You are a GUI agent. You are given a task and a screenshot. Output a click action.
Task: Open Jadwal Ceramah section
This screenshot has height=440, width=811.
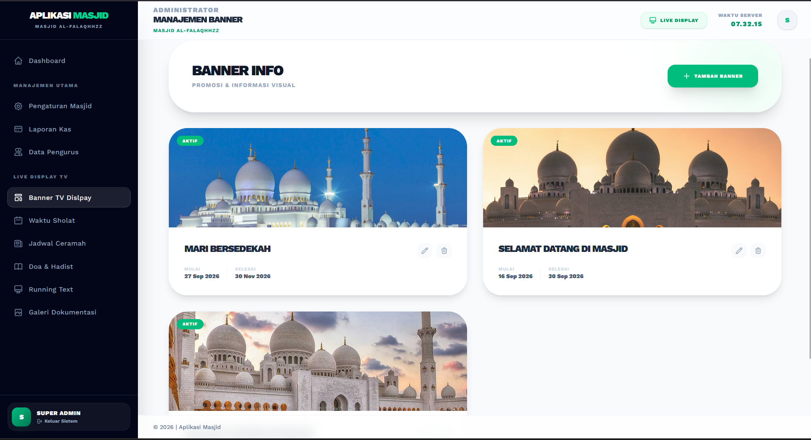pos(69,243)
